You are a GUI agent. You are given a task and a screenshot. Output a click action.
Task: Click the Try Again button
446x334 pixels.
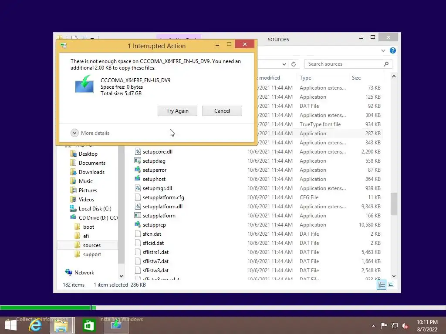pos(177,111)
